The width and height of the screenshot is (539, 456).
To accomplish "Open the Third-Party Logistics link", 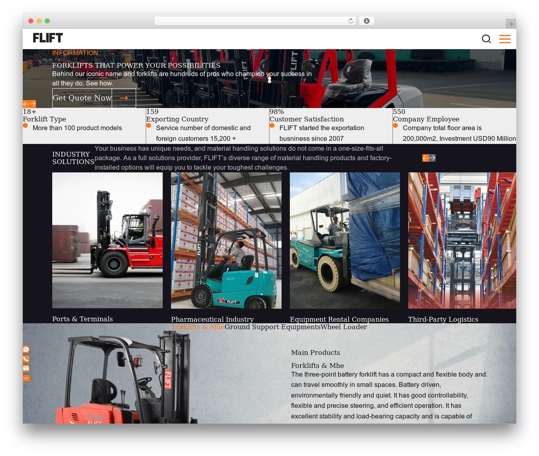I will (x=443, y=319).
